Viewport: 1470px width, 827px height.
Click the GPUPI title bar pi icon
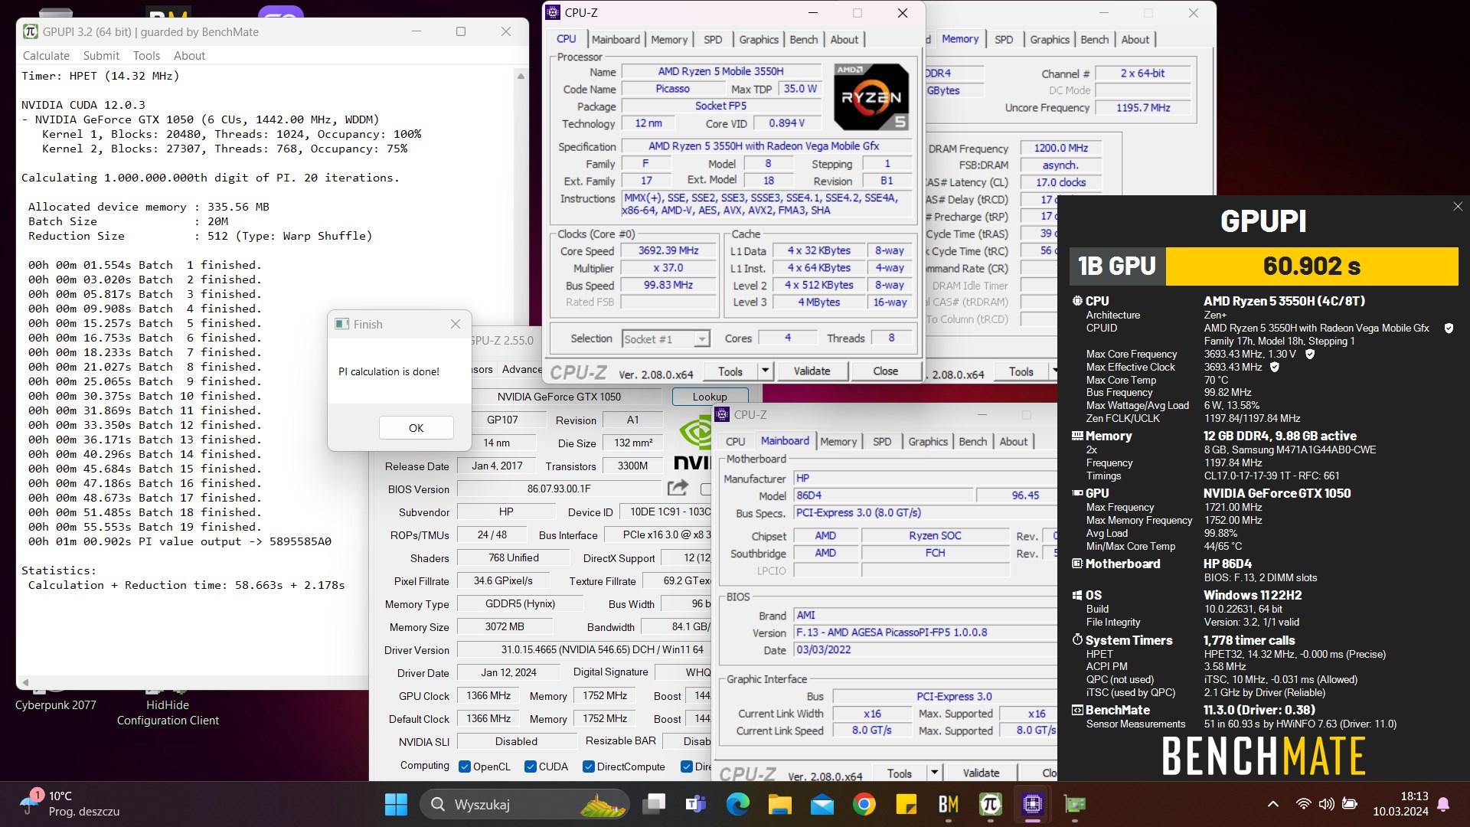pyautogui.click(x=31, y=31)
